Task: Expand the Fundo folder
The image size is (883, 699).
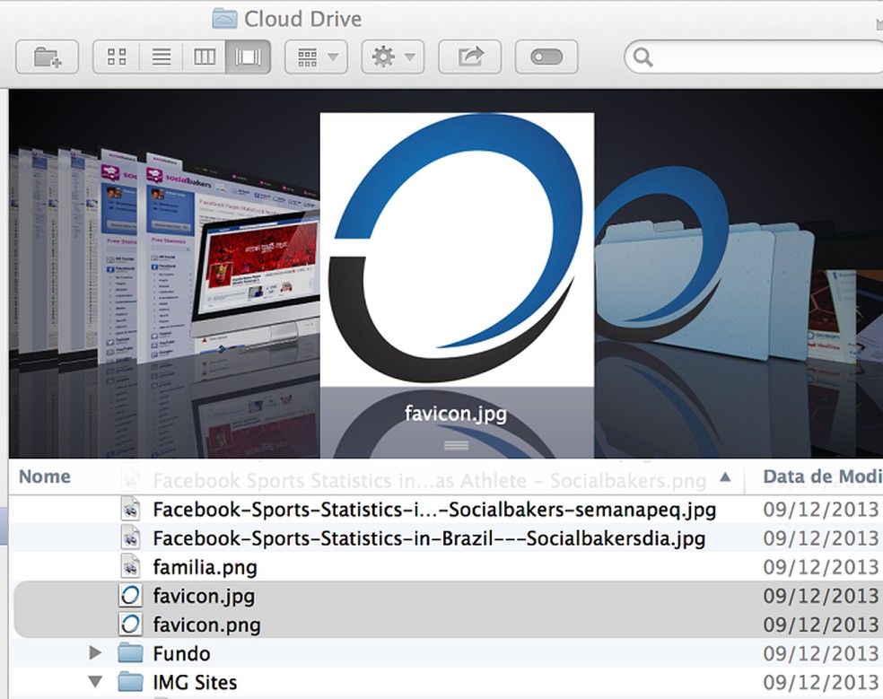Action: click(96, 653)
